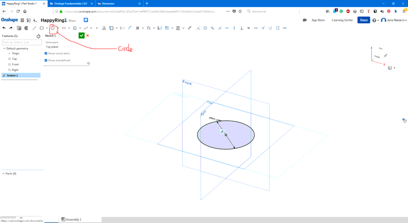Select the Arc sketch tool
The width and height of the screenshot is (408, 223).
[x=64, y=28]
